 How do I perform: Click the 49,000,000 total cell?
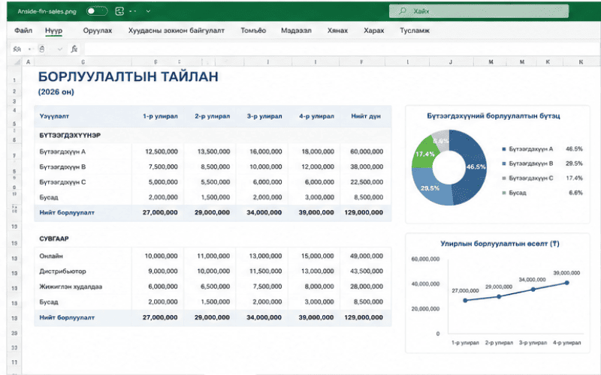pos(367,256)
